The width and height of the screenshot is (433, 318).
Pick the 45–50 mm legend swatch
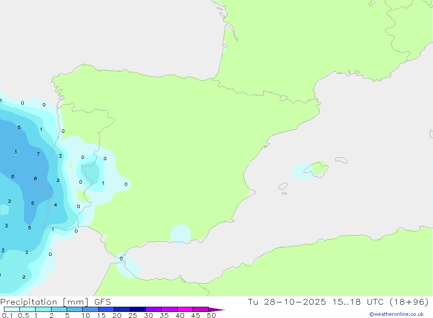[x=201, y=309]
